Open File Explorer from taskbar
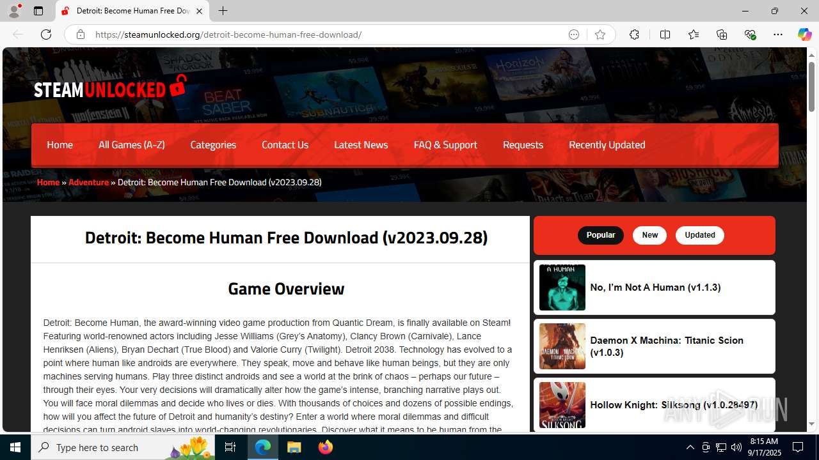 294,447
